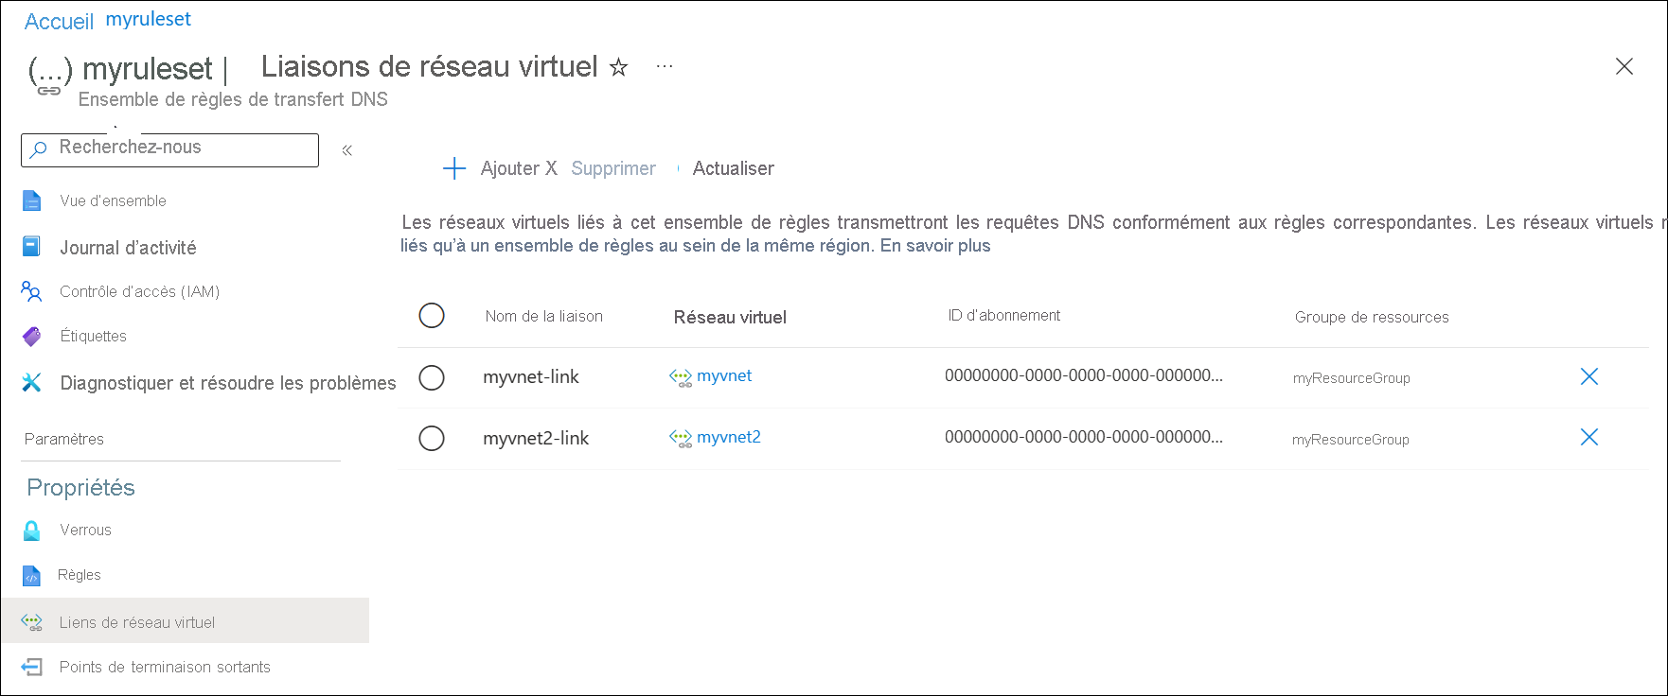Screen dimensions: 1668x696
Task: Select the myvnet2-link row radio button
Action: [432, 438]
